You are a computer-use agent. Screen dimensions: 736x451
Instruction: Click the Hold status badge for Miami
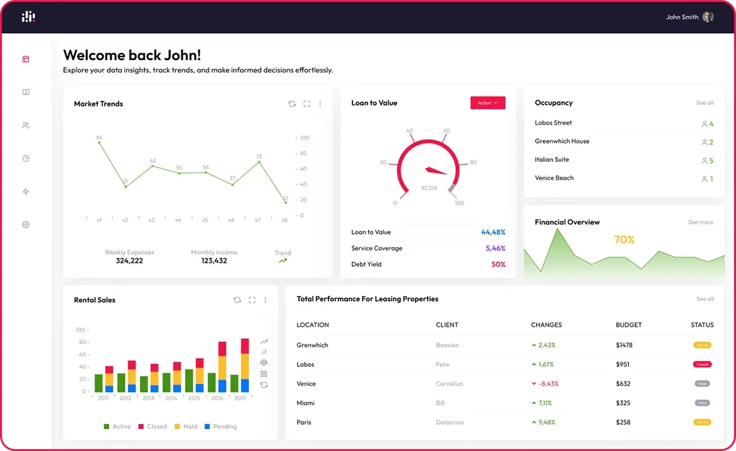pyautogui.click(x=702, y=403)
